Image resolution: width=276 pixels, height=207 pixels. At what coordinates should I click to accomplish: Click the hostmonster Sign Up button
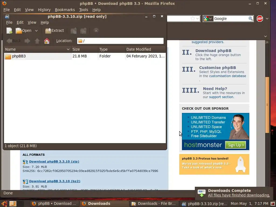236,145
